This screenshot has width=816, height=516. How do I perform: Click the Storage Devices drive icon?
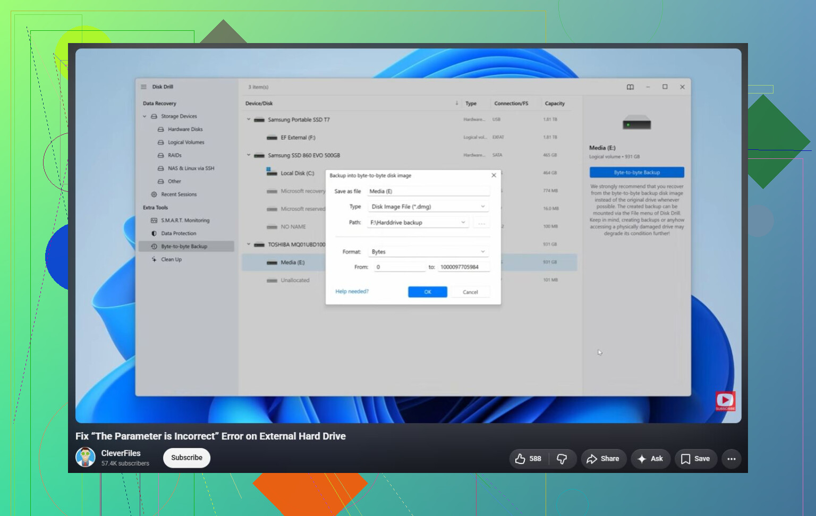(x=154, y=116)
